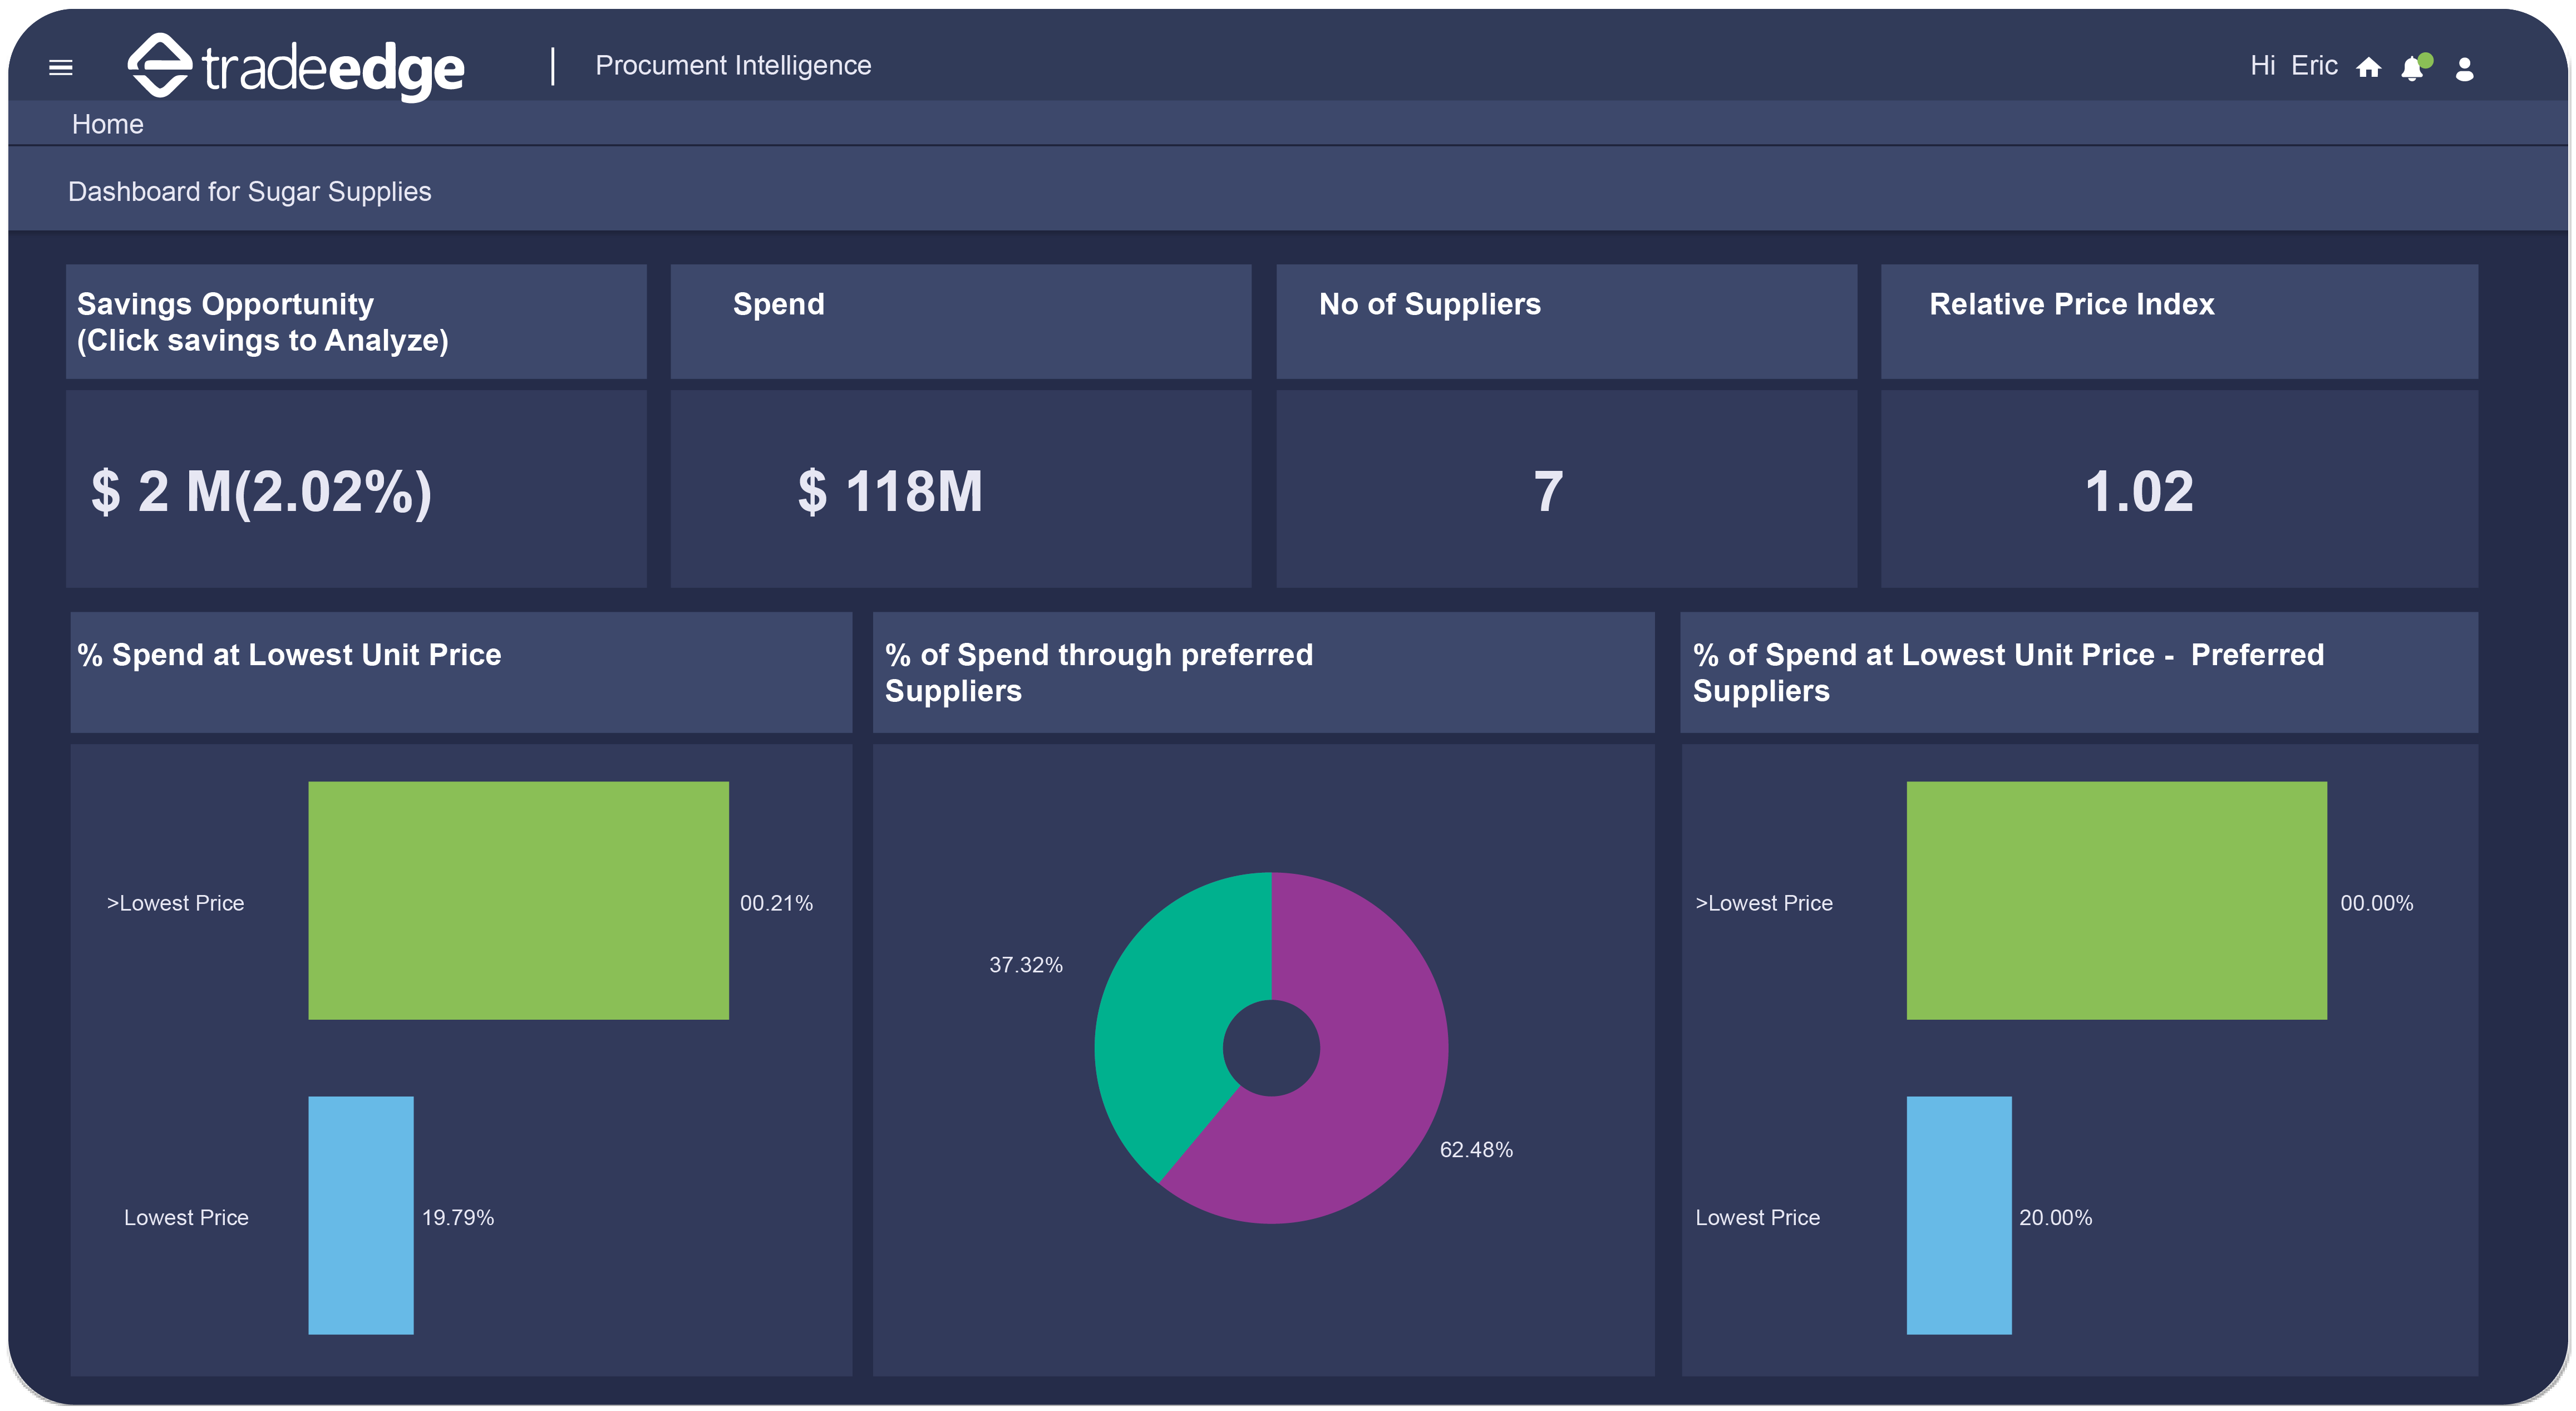Click the tradeedge logo

point(296,67)
